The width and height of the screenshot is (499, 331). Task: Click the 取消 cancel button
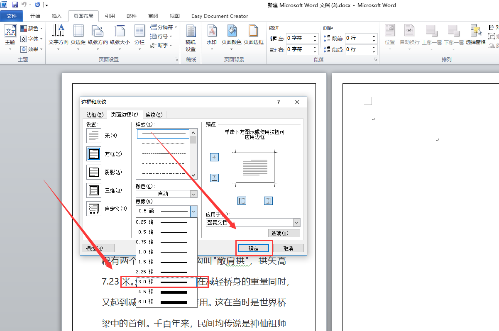point(289,248)
